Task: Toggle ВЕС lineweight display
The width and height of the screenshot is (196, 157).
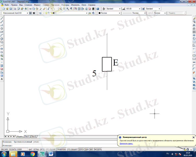Action: (92, 149)
